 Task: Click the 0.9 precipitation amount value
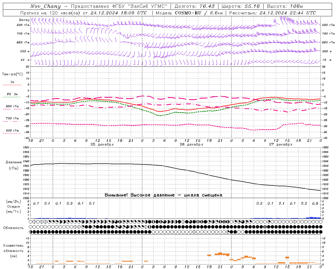315,204
